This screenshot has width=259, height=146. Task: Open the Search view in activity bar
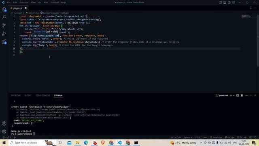click(4, 17)
